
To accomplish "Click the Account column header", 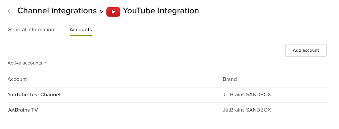I will point(17,79).
